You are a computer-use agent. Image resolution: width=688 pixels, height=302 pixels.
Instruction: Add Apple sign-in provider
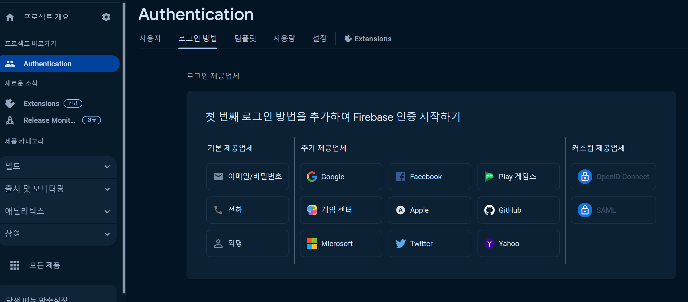coord(429,210)
